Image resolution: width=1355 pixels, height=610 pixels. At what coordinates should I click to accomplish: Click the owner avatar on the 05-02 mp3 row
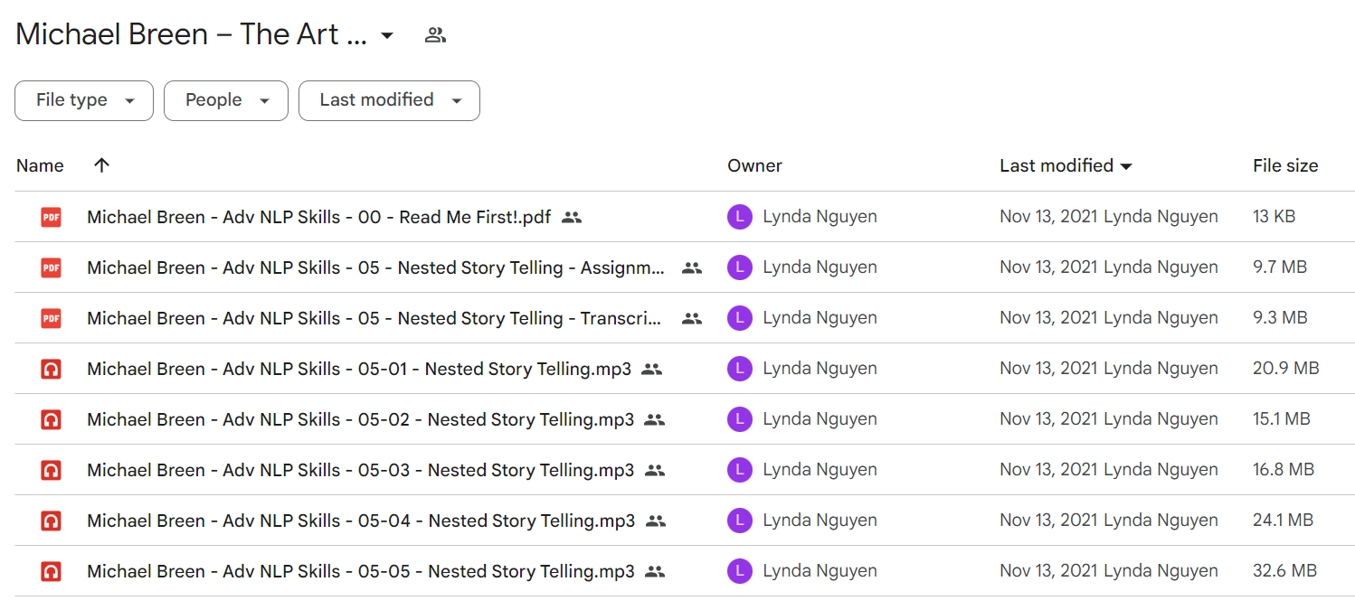(x=740, y=419)
